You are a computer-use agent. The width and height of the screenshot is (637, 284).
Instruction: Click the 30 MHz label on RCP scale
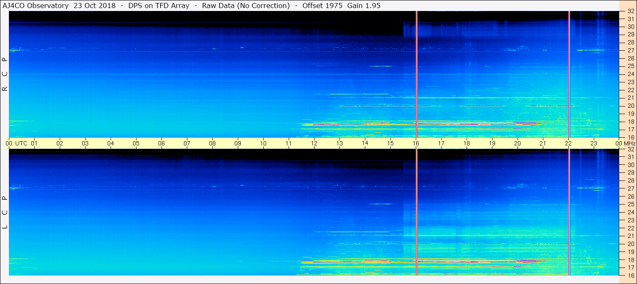click(x=630, y=27)
